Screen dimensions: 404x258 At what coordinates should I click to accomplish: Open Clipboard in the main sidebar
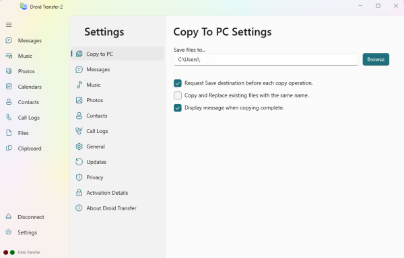30,148
